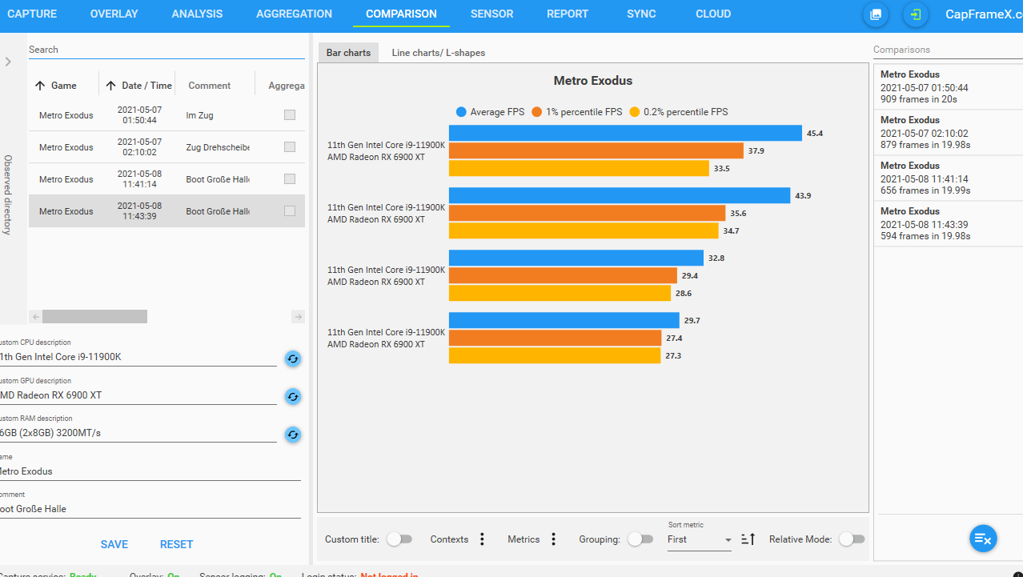
Task: Toggle sort direction icon beside Sort metric
Action: [748, 539]
